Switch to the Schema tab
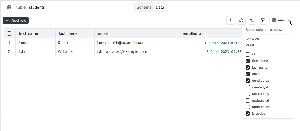Screen dimensions: 300x131 (144, 7)
